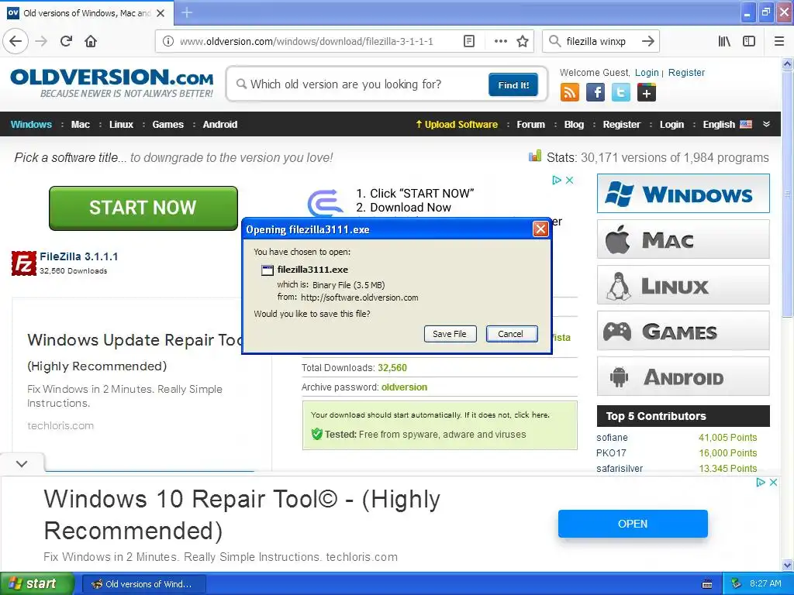Image resolution: width=794 pixels, height=595 pixels.
Task: Open the Mac nav menu item
Action: (x=80, y=125)
